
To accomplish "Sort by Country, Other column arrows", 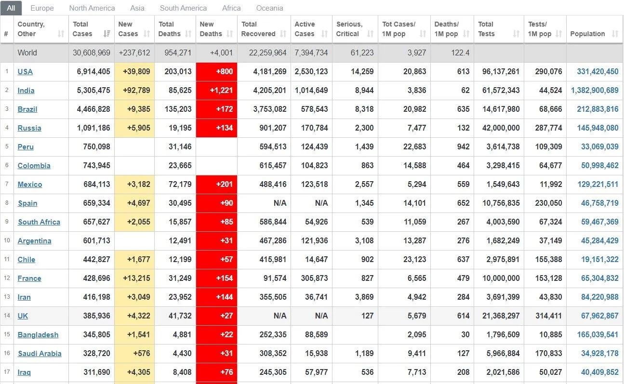I will [x=61, y=34].
